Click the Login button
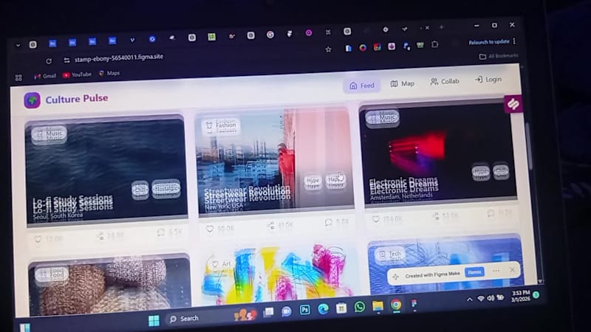 488,80
